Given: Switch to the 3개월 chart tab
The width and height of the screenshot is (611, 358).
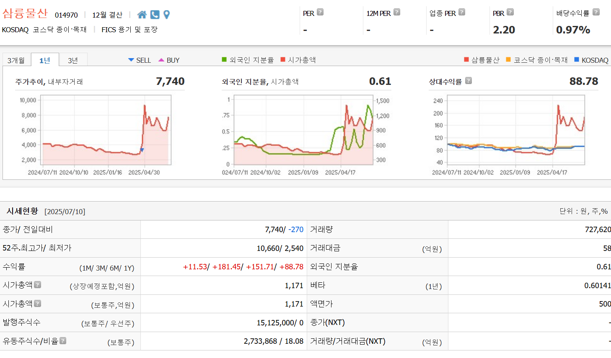Looking at the screenshot, I should pos(16,60).
